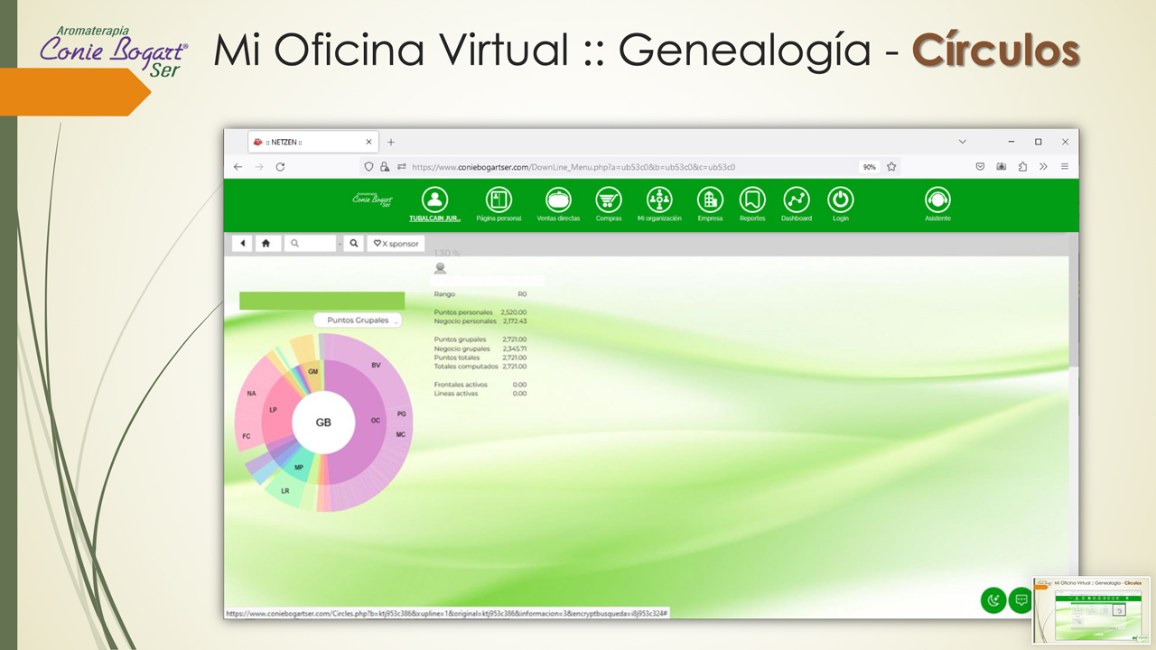Viewport: 1156px width, 650px height.
Task: Open Mi organización icon
Action: coord(659,200)
